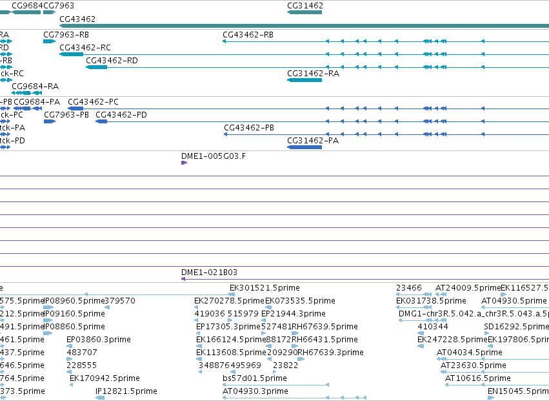Click the 495969 feature label
549x401 pixels.
[x=245, y=366]
